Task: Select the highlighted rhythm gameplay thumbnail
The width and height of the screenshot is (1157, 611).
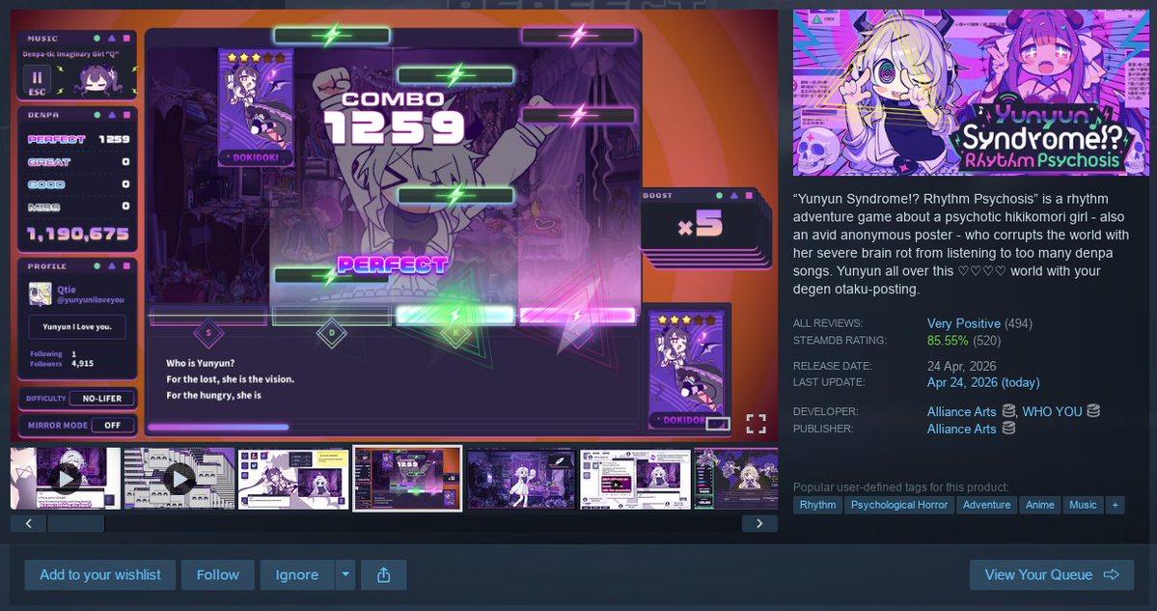Action: 407,478
